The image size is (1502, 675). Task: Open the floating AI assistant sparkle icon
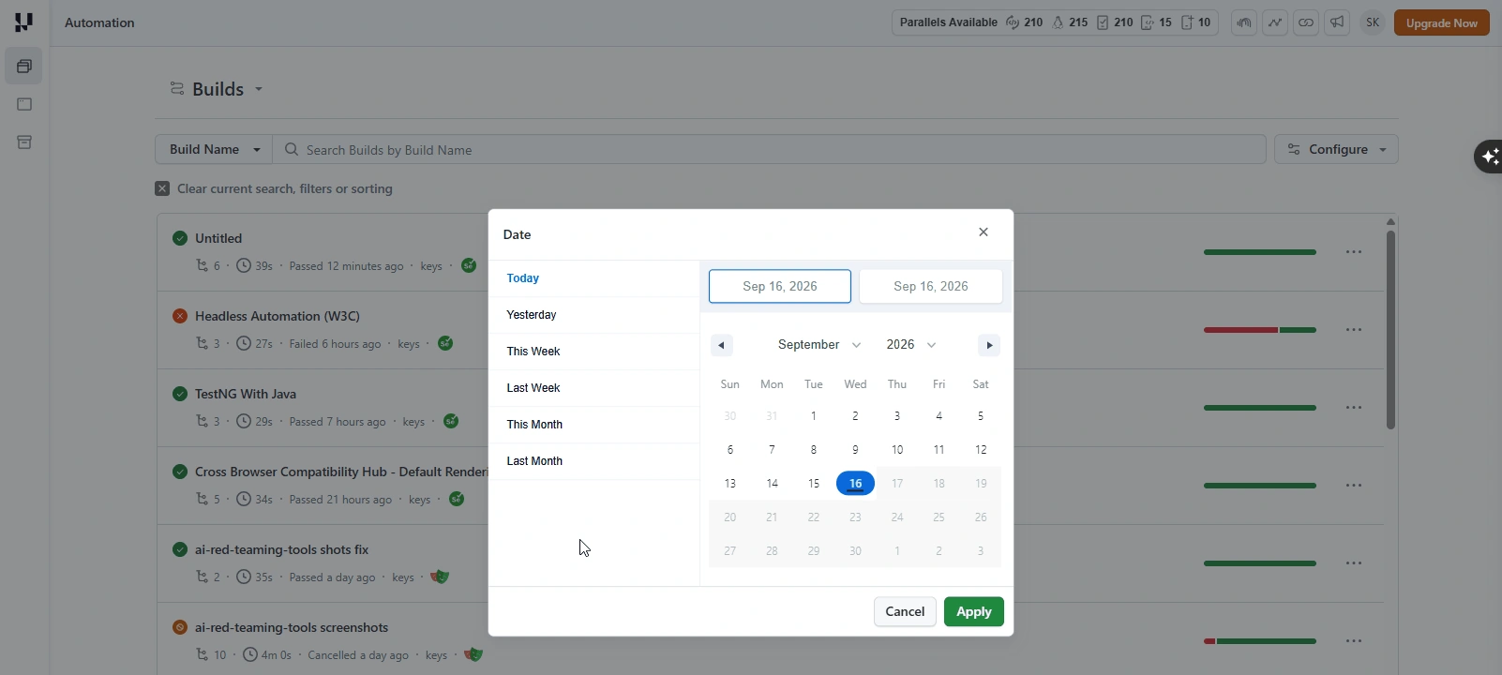1489,157
